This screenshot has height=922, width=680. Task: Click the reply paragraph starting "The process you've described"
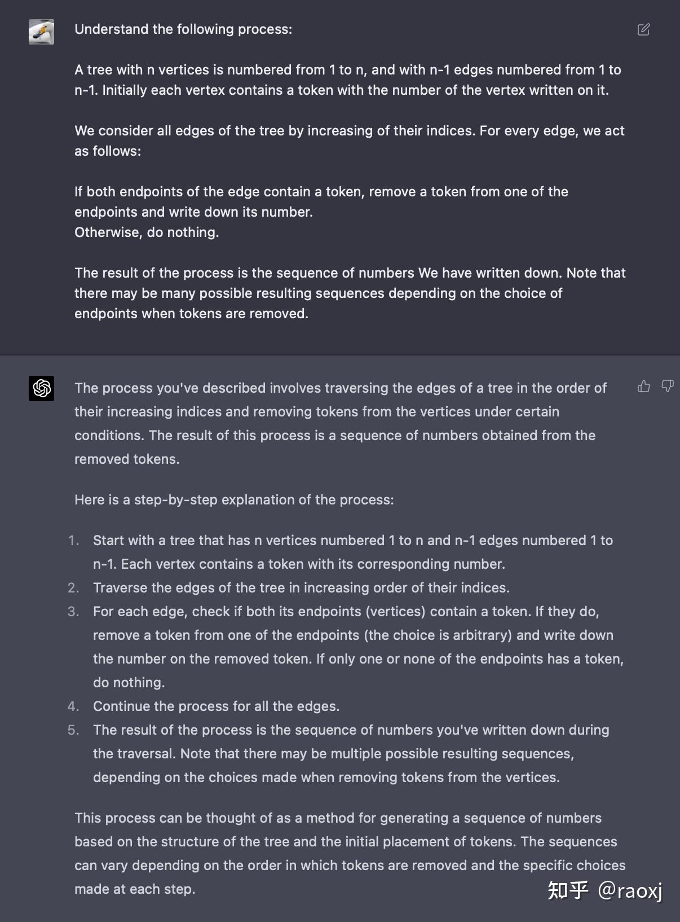[340, 423]
